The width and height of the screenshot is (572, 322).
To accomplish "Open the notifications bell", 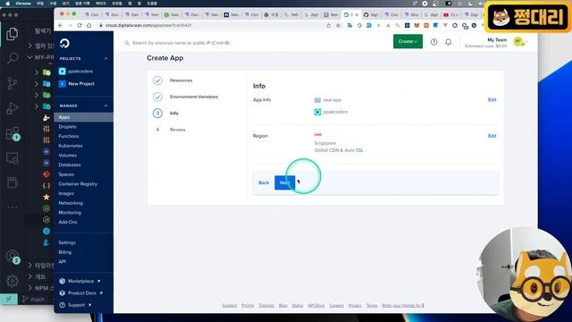I will pos(449,42).
